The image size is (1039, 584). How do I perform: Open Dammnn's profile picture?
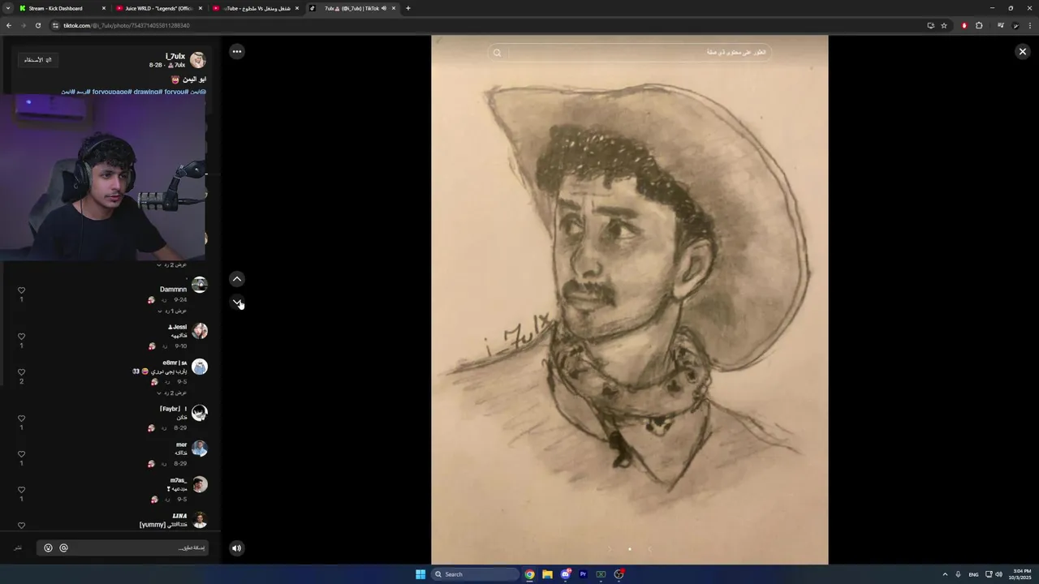click(199, 285)
